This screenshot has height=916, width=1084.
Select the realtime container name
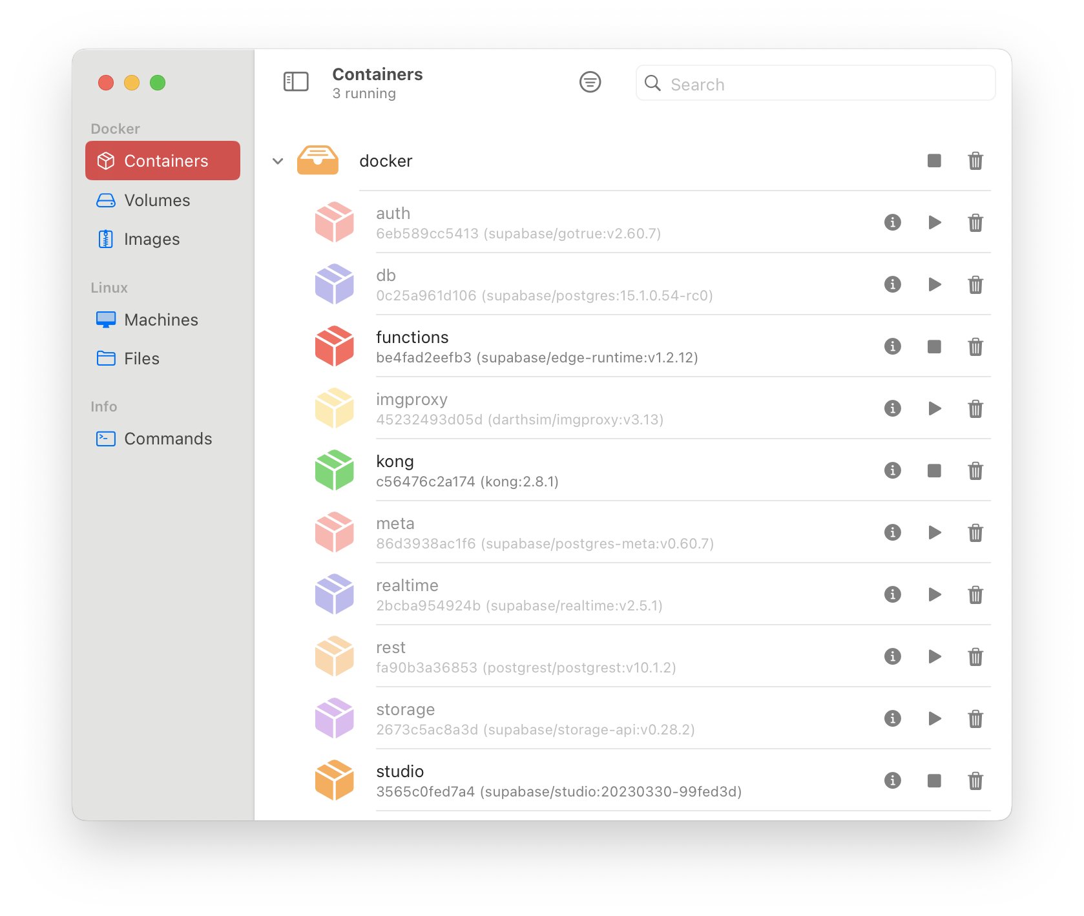tap(407, 585)
